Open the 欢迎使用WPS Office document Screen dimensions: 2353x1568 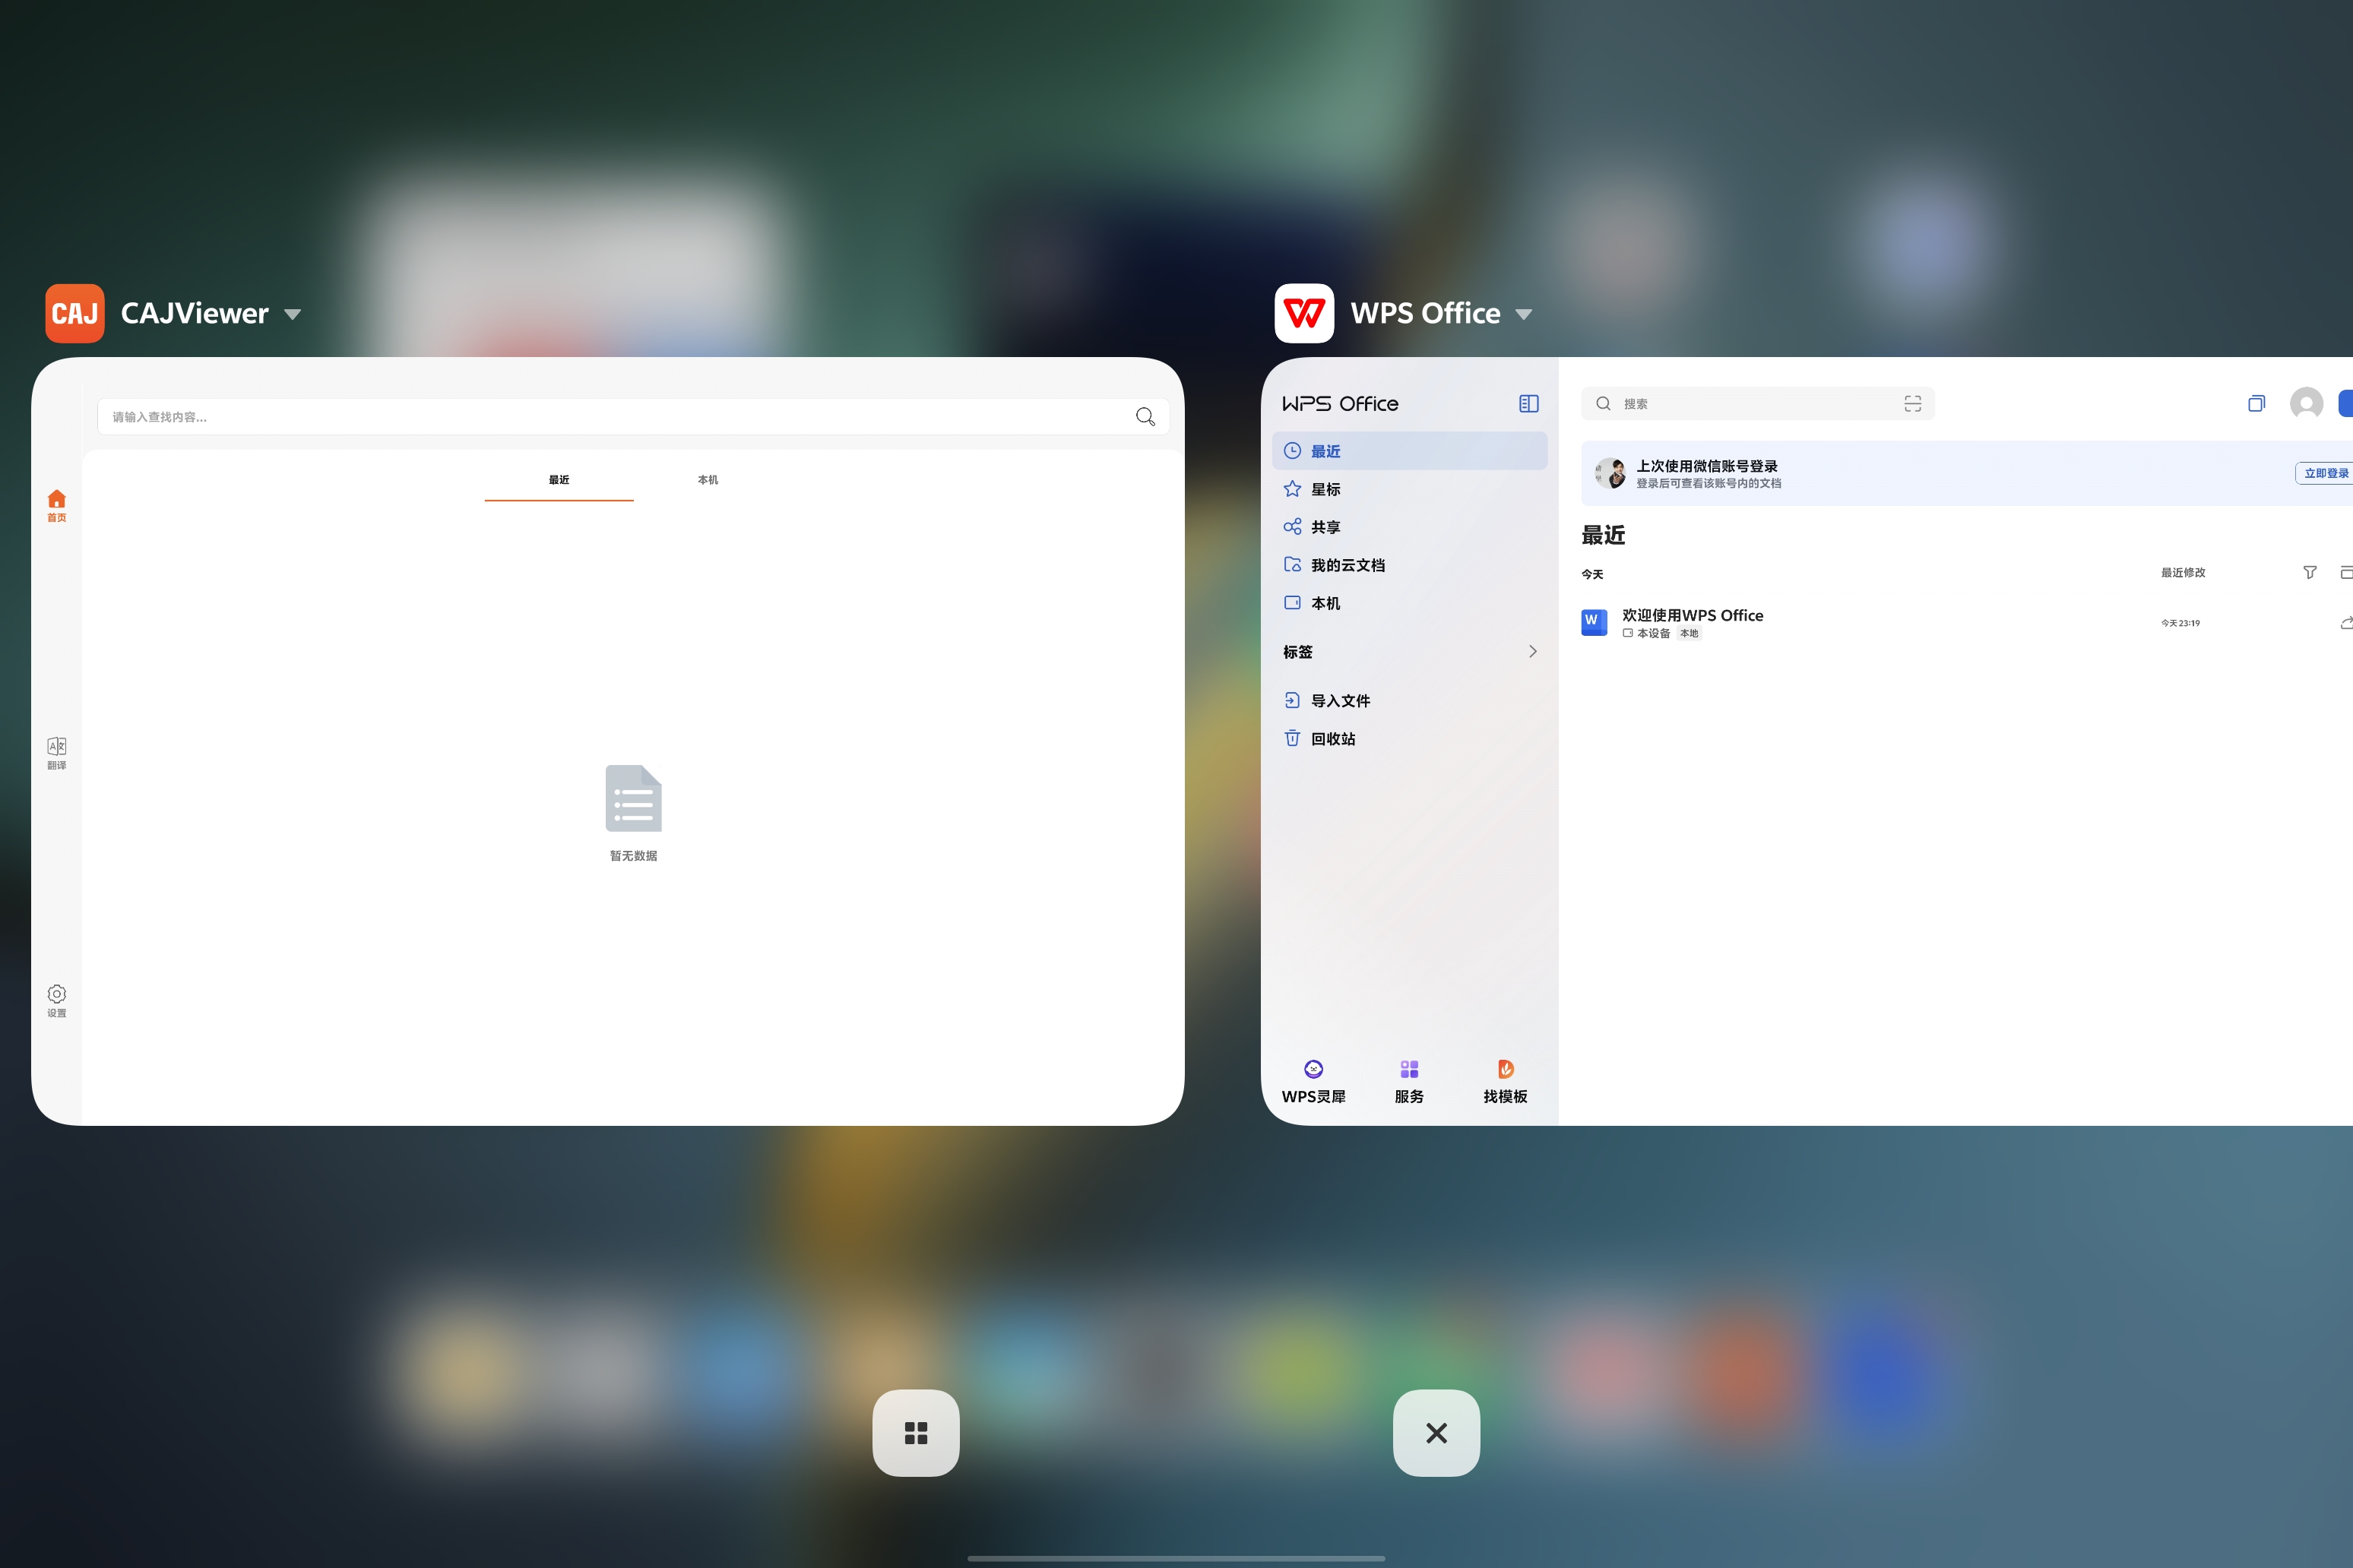click(1967, 623)
